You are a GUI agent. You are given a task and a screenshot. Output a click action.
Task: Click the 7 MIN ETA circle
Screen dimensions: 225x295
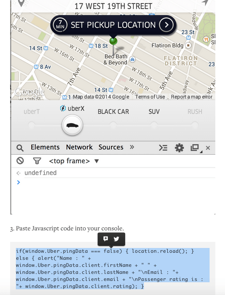pos(60,25)
